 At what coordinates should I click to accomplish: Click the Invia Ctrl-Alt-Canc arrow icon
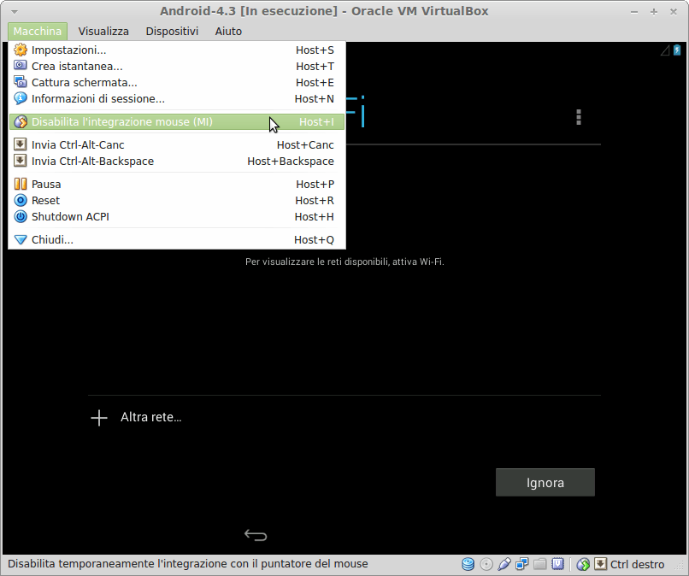(x=21, y=144)
